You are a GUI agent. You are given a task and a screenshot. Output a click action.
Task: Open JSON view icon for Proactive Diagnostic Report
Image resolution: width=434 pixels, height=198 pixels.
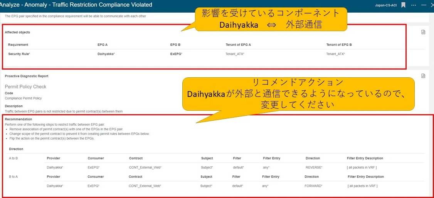423,76
